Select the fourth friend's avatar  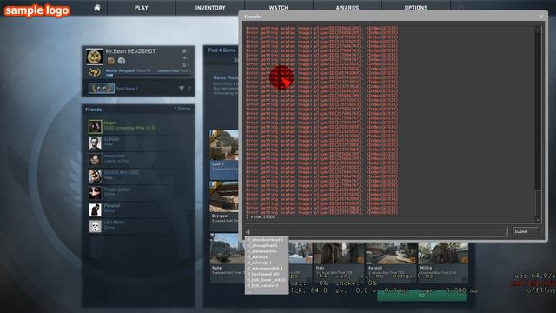(x=95, y=176)
